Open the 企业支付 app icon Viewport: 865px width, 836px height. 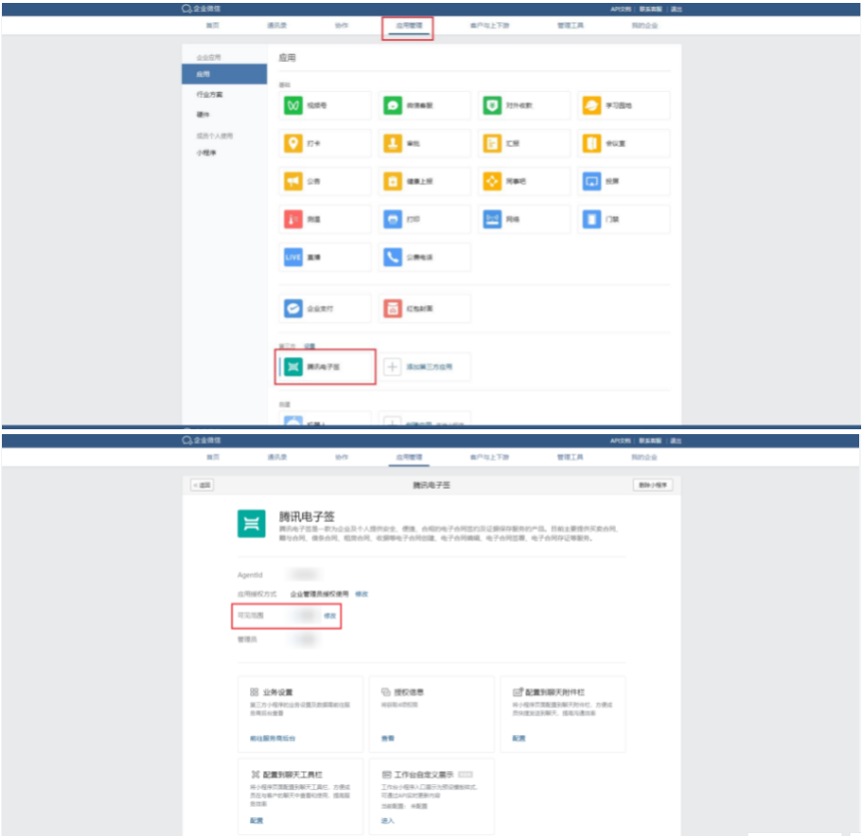tap(293, 308)
